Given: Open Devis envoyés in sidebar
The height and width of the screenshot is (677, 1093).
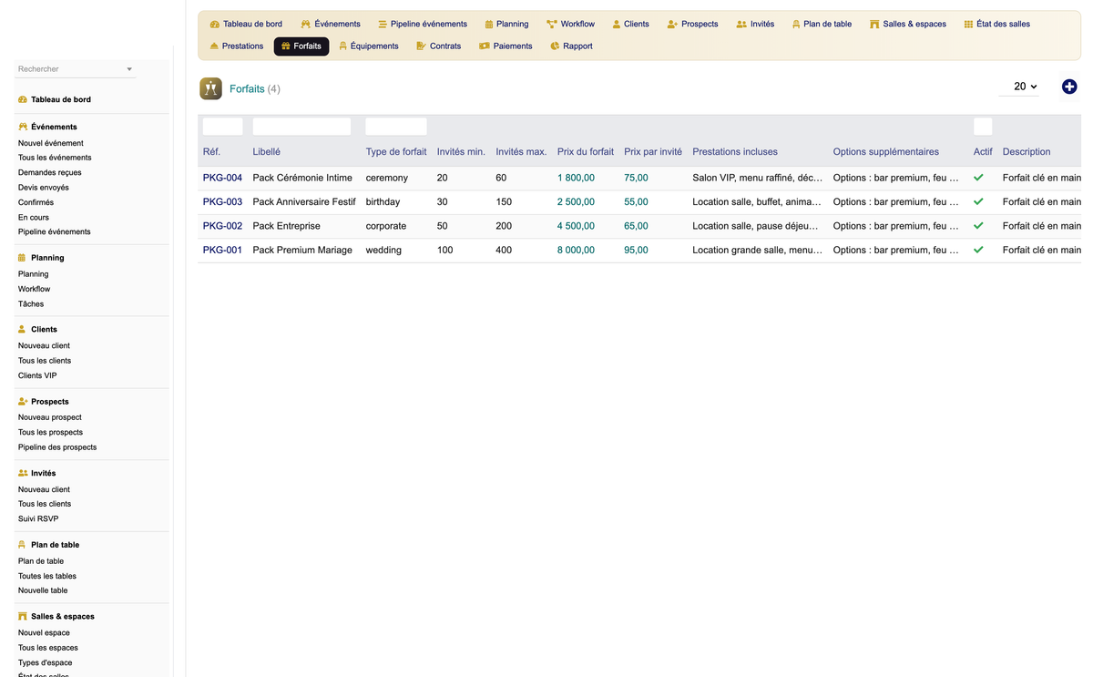Looking at the screenshot, I should 44,188.
